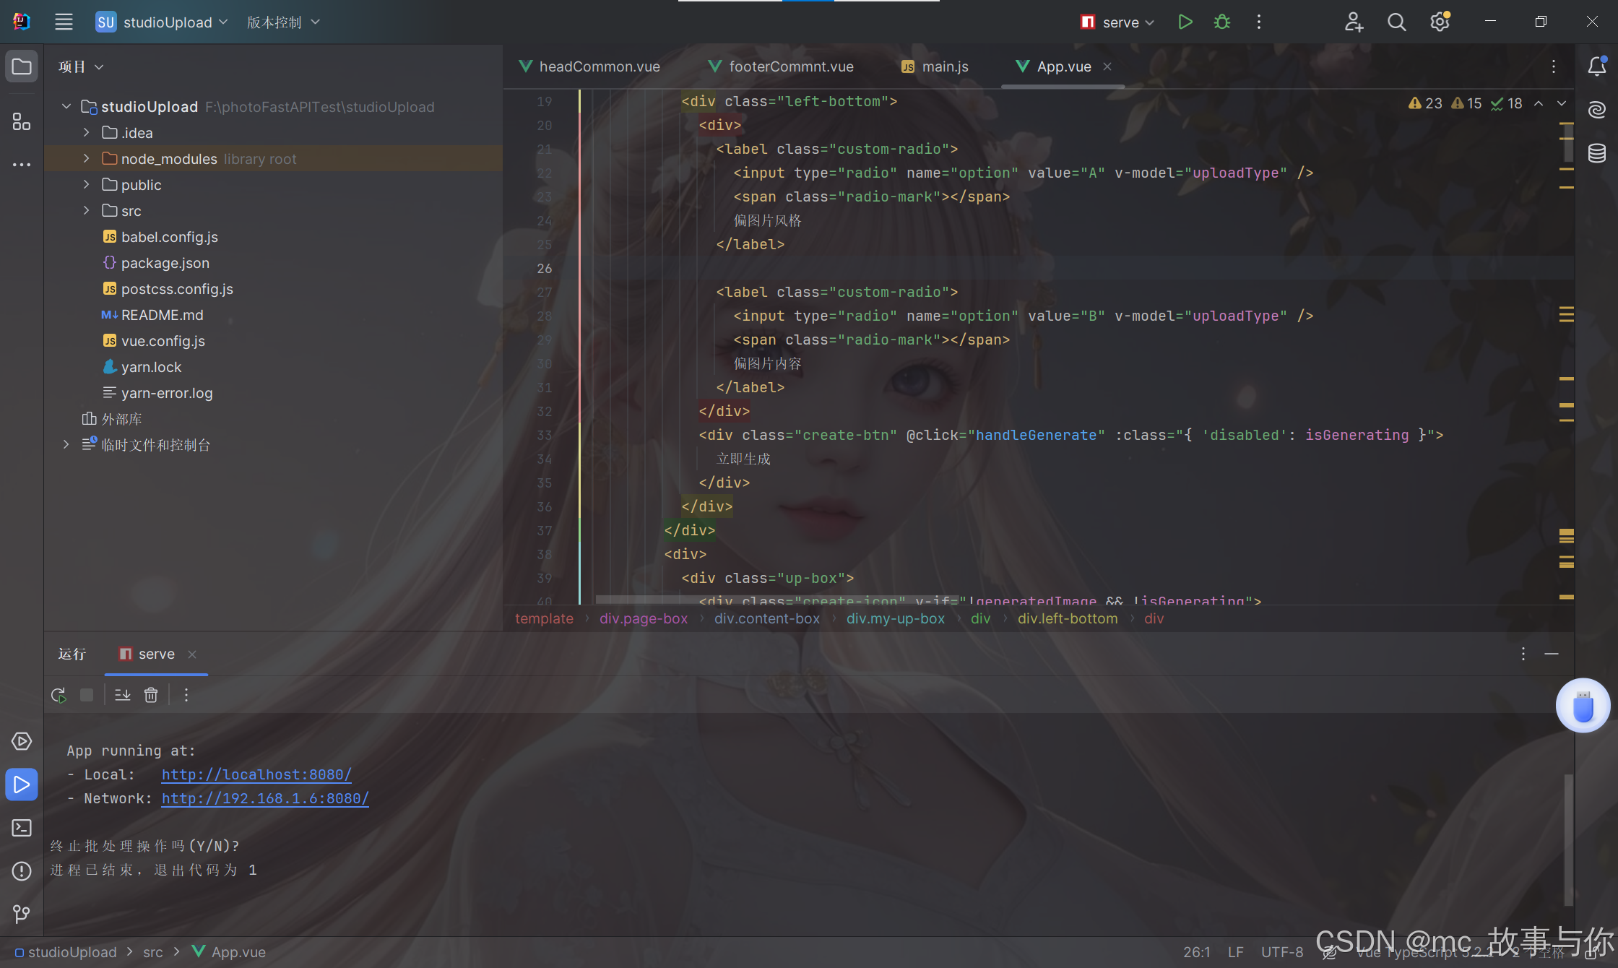
Task: Open the Notifications bell panel
Action: pyautogui.click(x=1596, y=66)
